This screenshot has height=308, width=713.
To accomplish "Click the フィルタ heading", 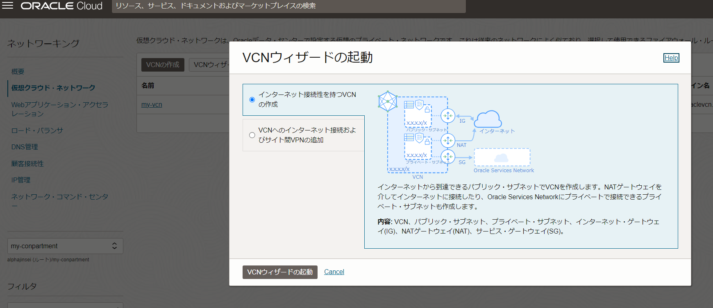I will [22, 286].
